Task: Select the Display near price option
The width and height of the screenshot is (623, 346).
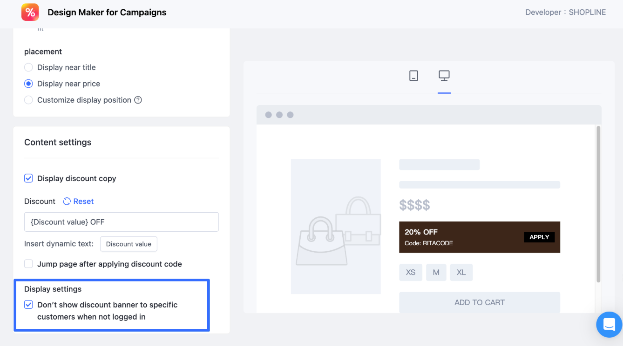Action: pos(29,84)
